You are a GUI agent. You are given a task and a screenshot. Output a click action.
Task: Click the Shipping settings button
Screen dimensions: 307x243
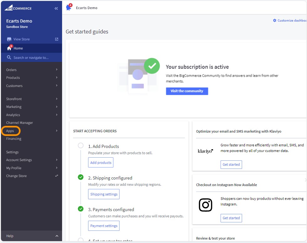[x=103, y=194]
